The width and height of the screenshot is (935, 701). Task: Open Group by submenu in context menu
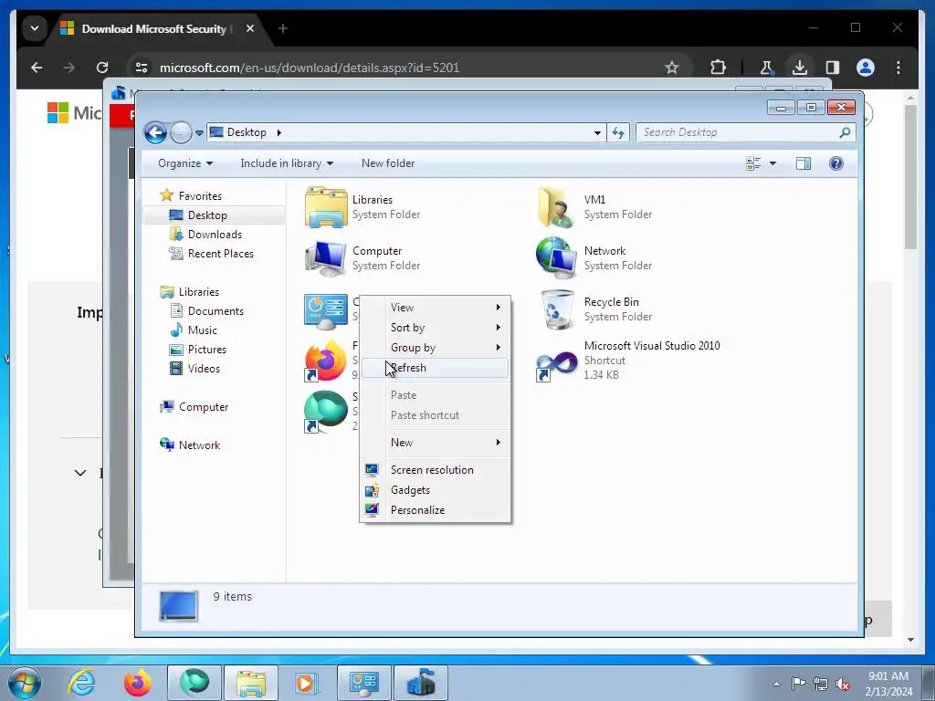[436, 348]
